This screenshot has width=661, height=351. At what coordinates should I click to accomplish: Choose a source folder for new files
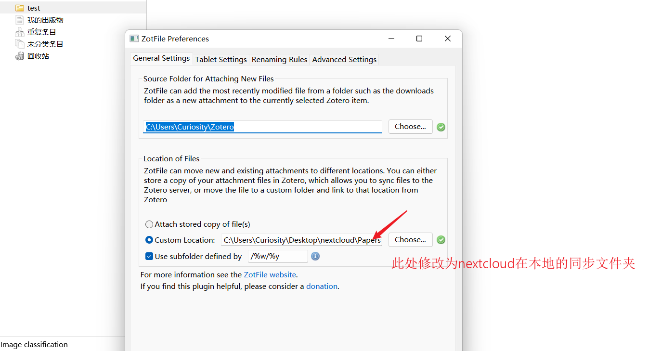[x=410, y=127]
